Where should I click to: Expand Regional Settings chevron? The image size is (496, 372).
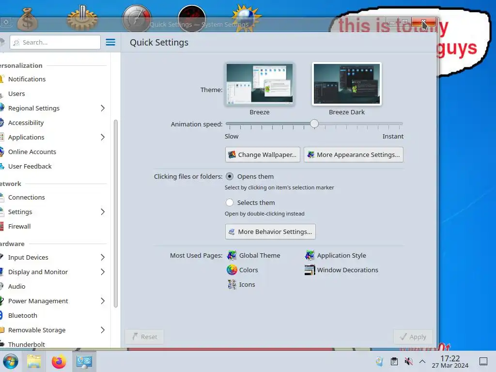click(103, 108)
